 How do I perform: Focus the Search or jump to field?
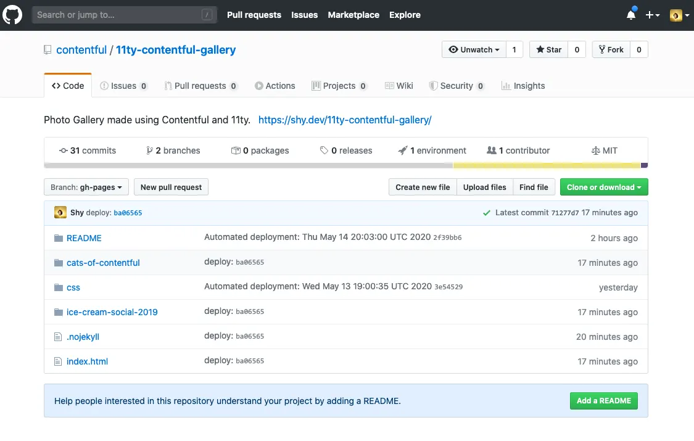(x=125, y=15)
